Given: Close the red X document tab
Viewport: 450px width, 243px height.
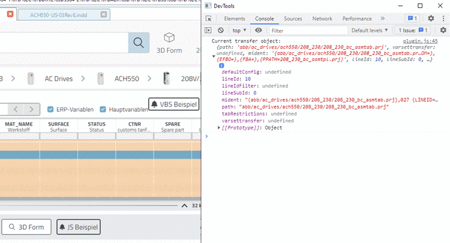Looking at the screenshot, I should pos(10,14).
